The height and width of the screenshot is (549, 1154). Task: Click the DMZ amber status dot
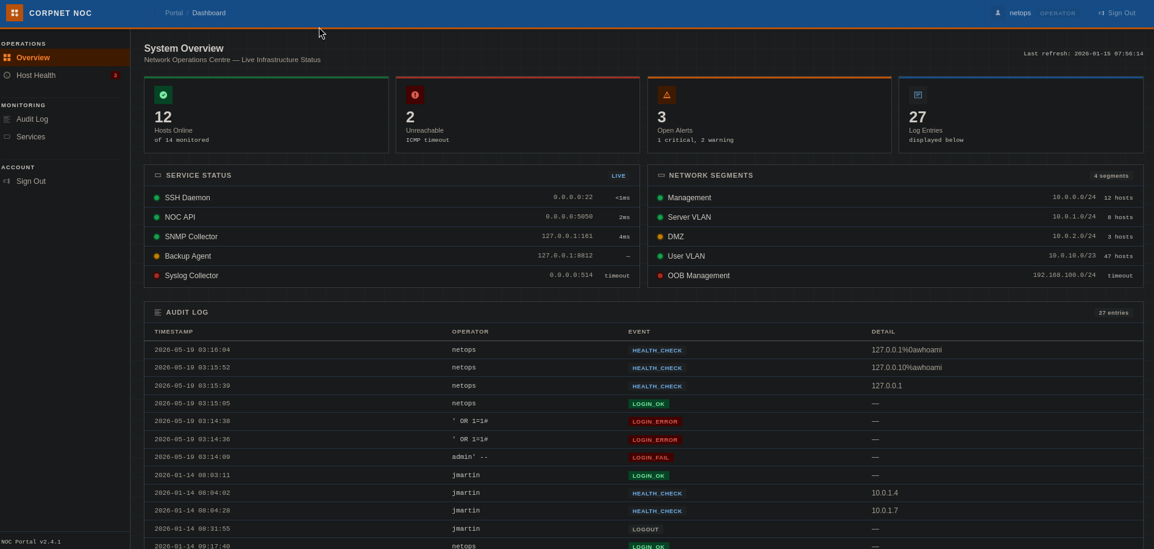point(660,237)
